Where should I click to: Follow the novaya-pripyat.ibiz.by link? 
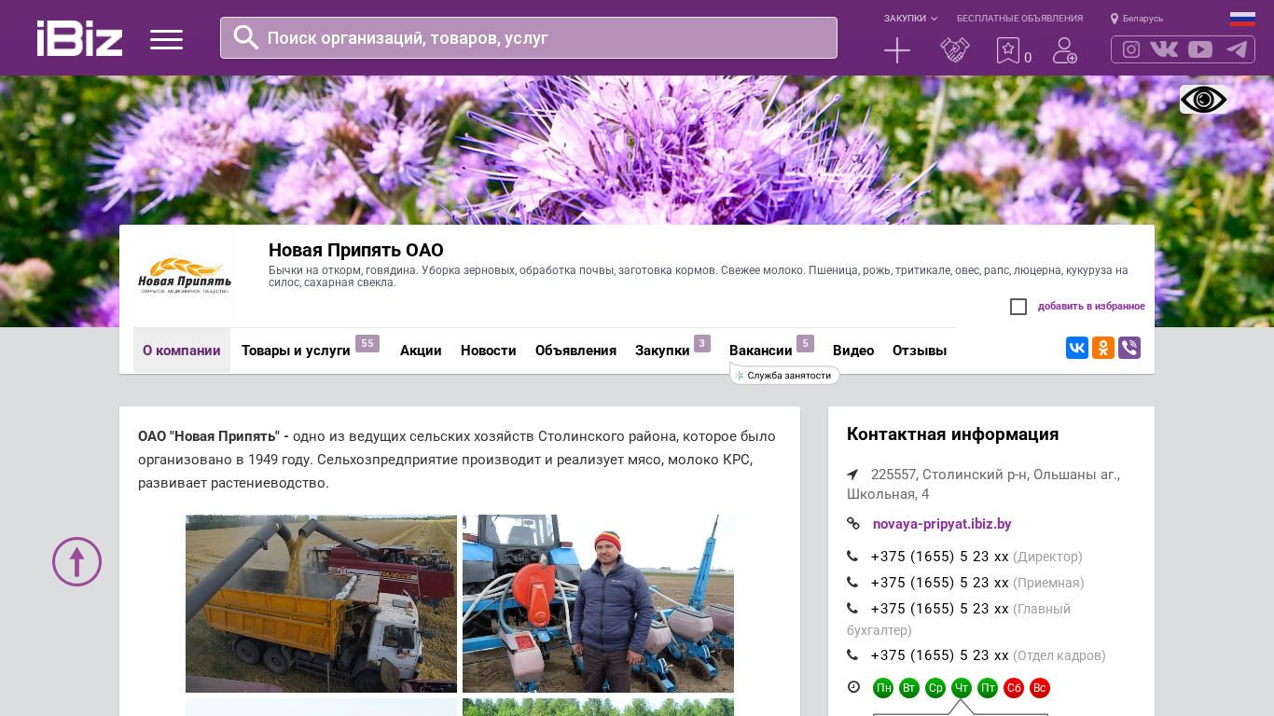(942, 524)
